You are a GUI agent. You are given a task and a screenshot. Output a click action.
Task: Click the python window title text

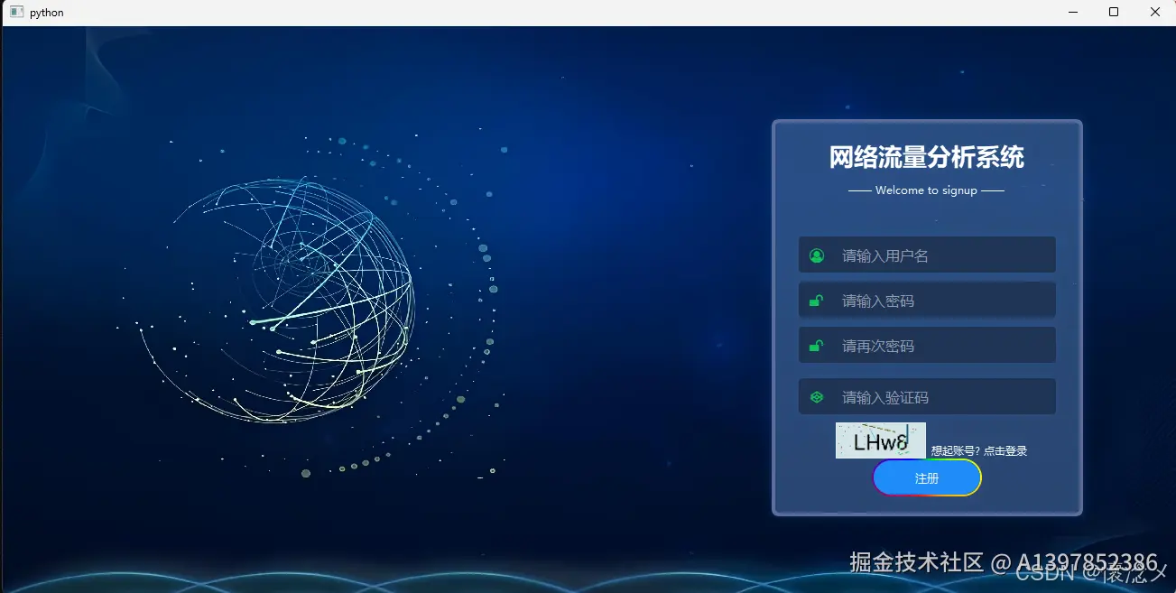pos(47,12)
